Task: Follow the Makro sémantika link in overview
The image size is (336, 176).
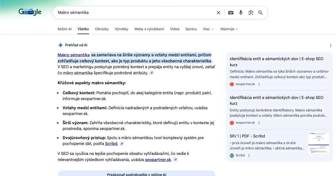Action: pos(73,55)
